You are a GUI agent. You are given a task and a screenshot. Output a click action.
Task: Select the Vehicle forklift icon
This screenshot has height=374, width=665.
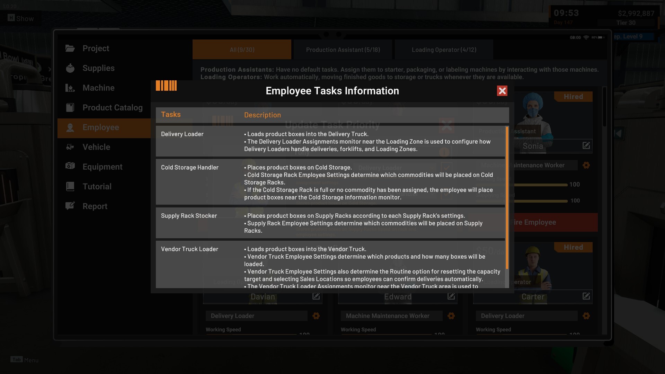pyautogui.click(x=70, y=147)
